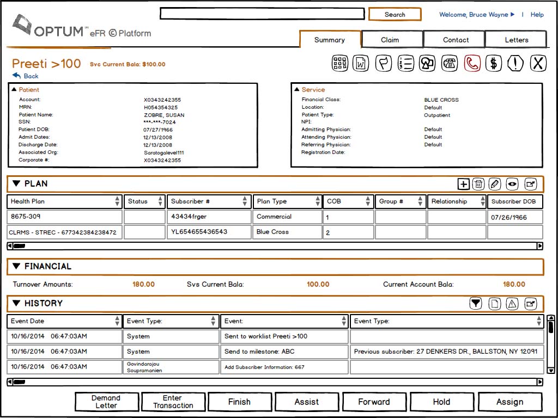Click the plus add icon in Plan
This screenshot has width=558, height=418.
click(463, 184)
